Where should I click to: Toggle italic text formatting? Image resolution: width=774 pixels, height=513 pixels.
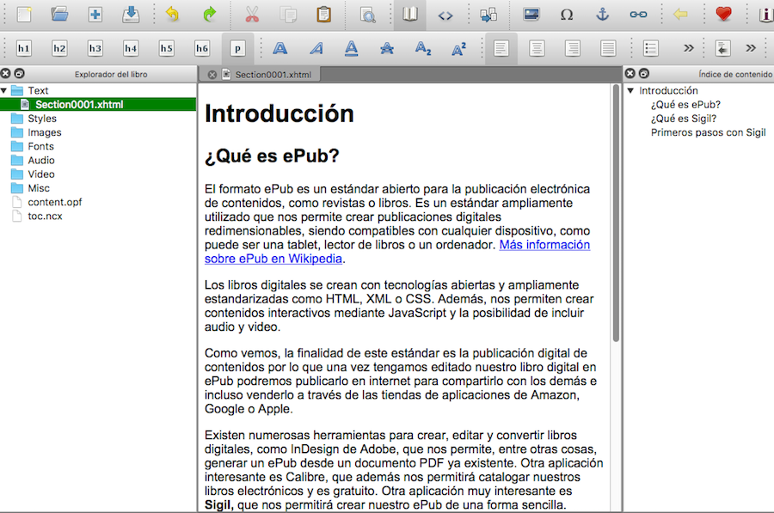point(316,48)
